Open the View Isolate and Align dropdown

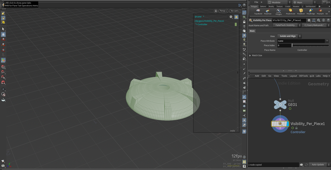[289, 36]
